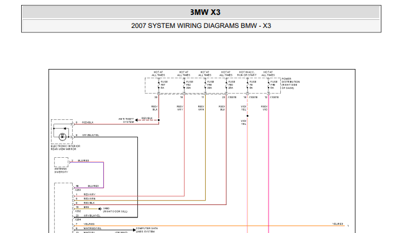
Task: Select the second fuse with red/gray wire
Action: [184, 85]
